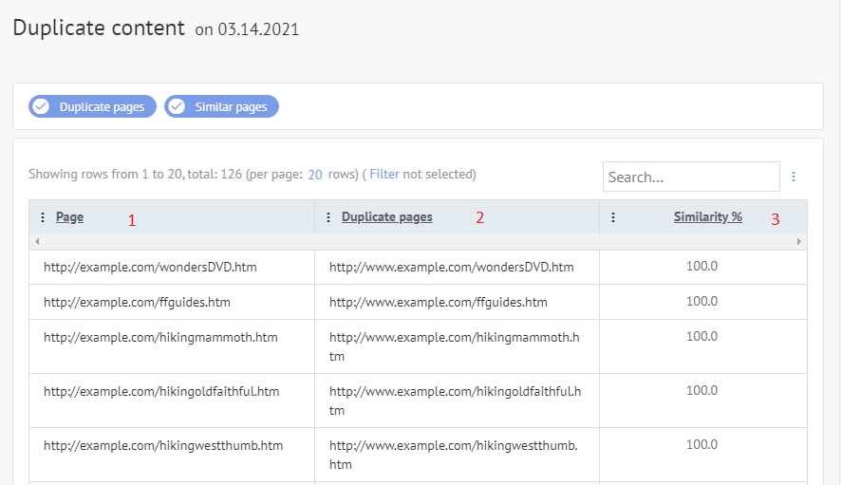The image size is (842, 485).
Task: Focus the Search input field
Action: [x=690, y=177]
